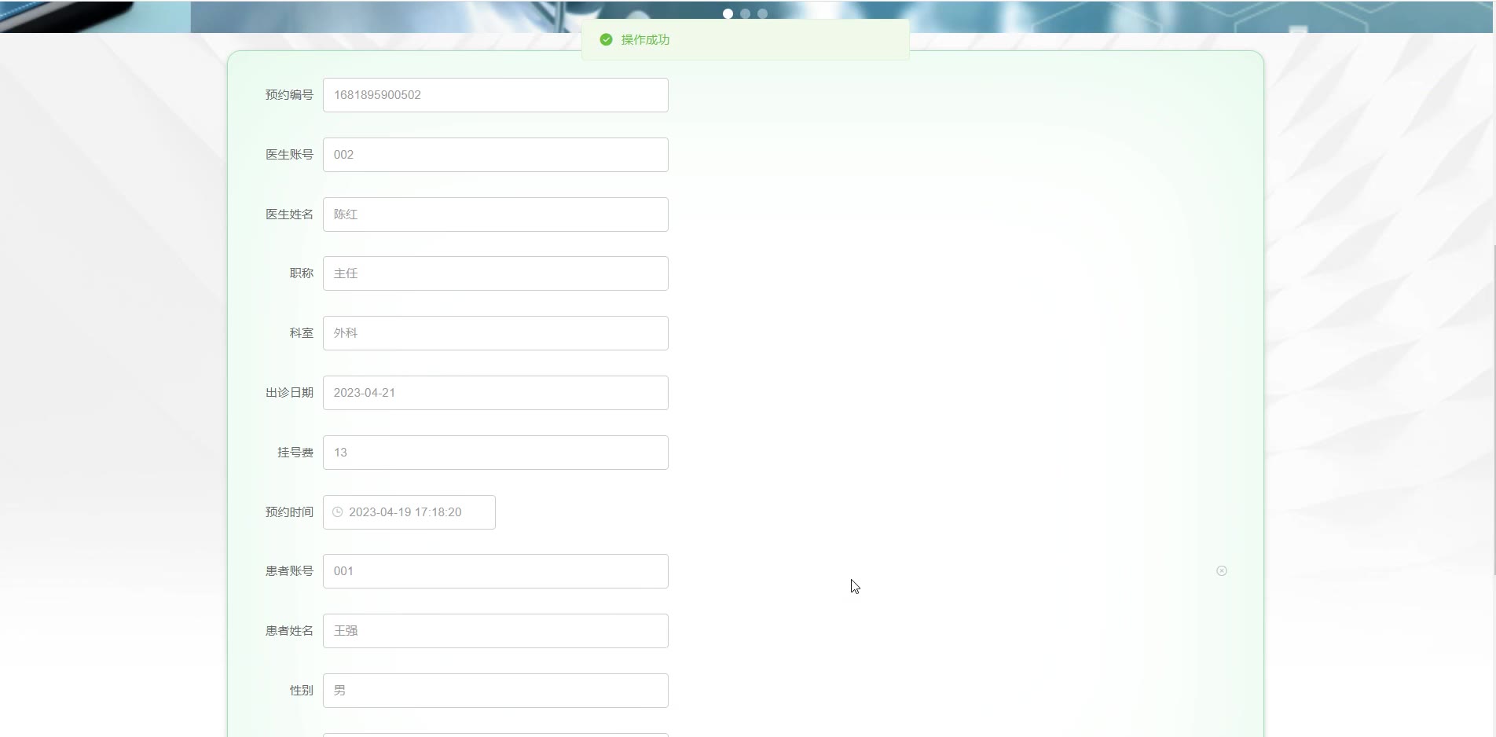Open the 预约时间 datetime picker field
1496x737 pixels.
pos(409,512)
